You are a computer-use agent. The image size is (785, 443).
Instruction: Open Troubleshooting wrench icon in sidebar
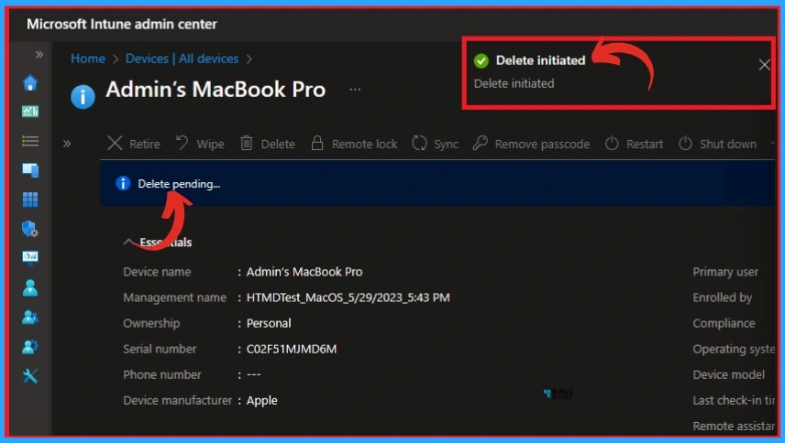coord(30,376)
